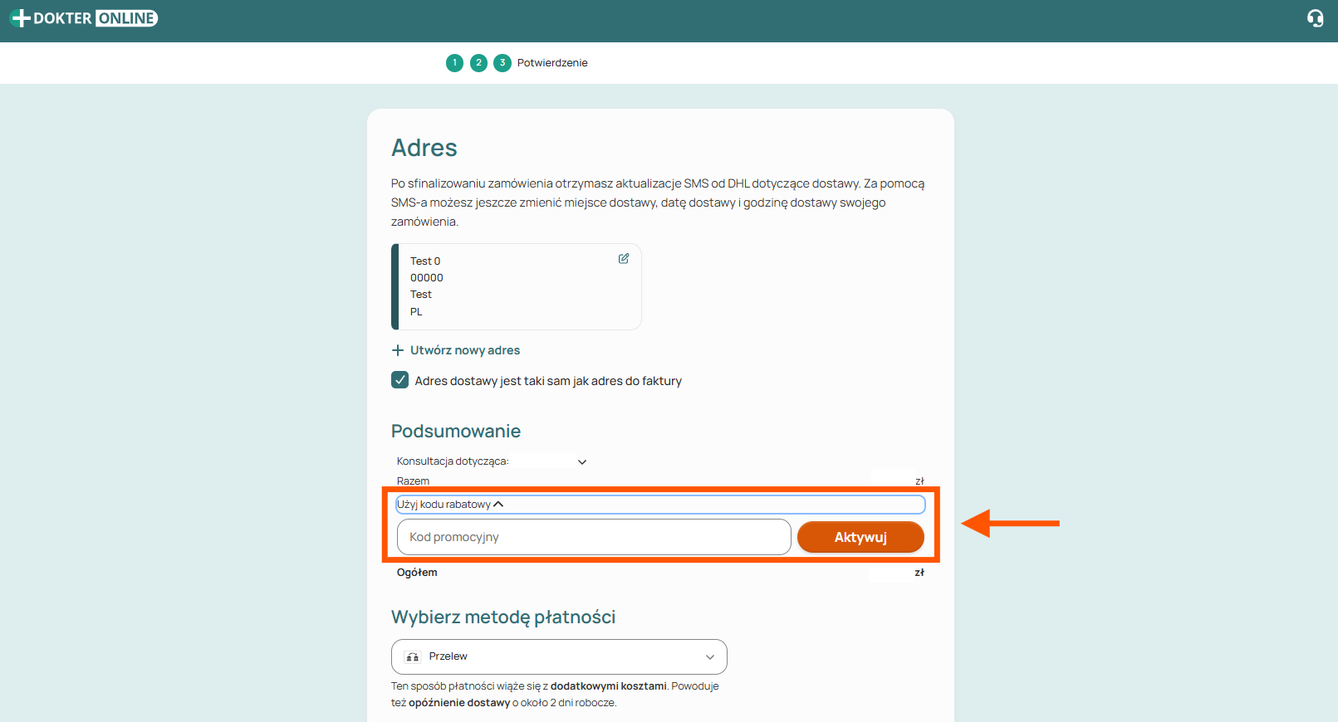Click the plus icon for new address
The width and height of the screenshot is (1338, 722).
click(x=398, y=350)
